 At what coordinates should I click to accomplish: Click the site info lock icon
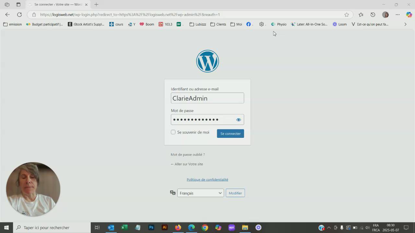(34, 15)
